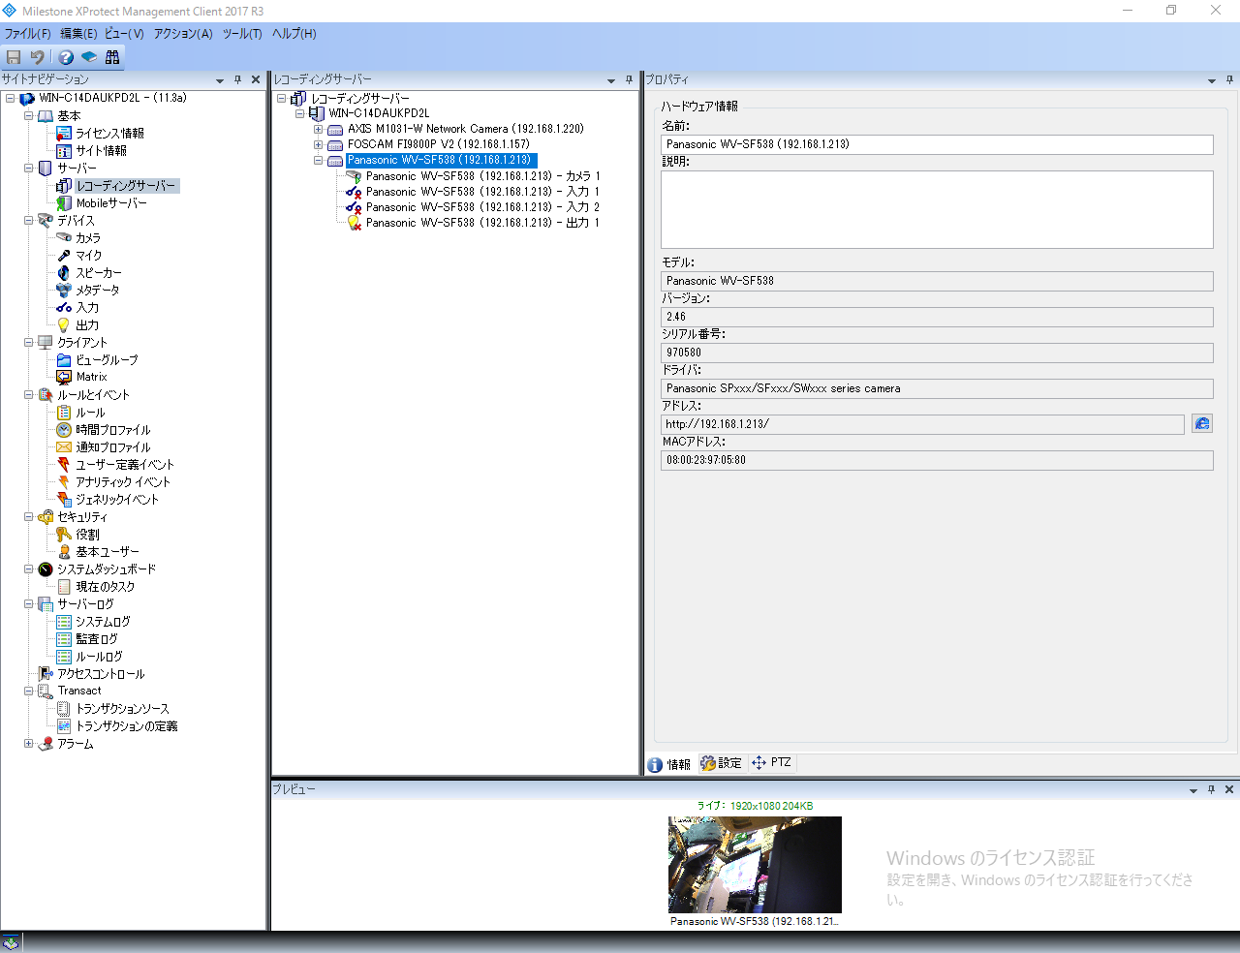Image resolution: width=1240 pixels, height=953 pixels.
Task: Open the Matrix node icon
Action: point(64,377)
